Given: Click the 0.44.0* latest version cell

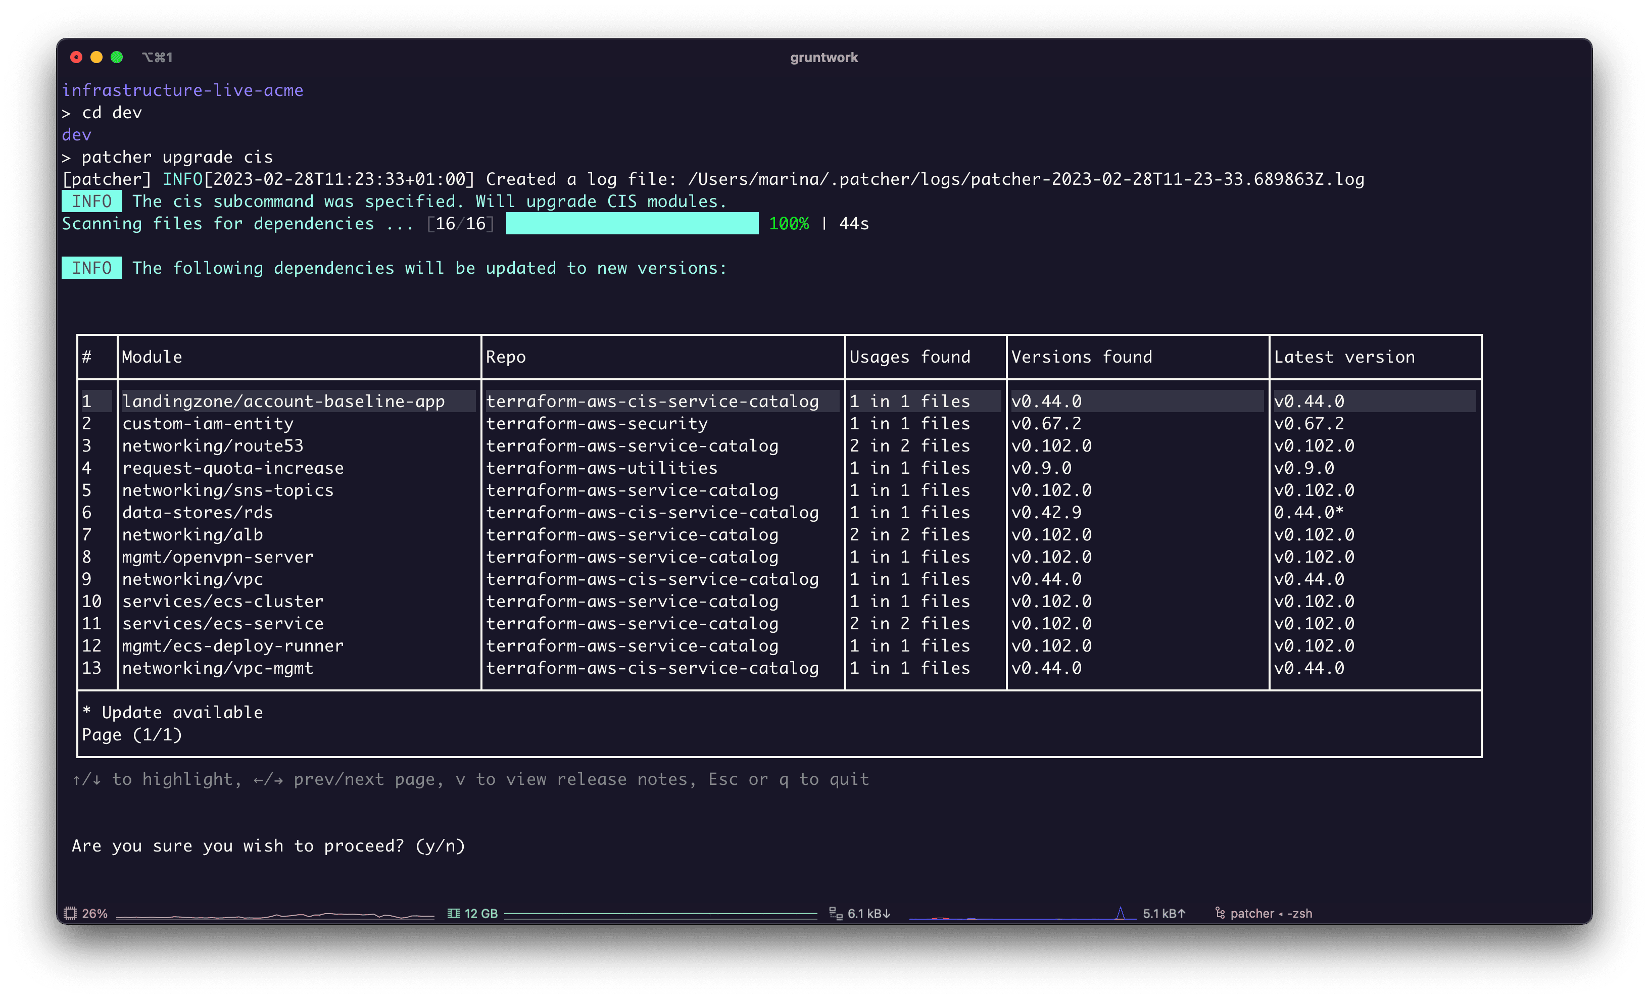Looking at the screenshot, I should [x=1309, y=513].
